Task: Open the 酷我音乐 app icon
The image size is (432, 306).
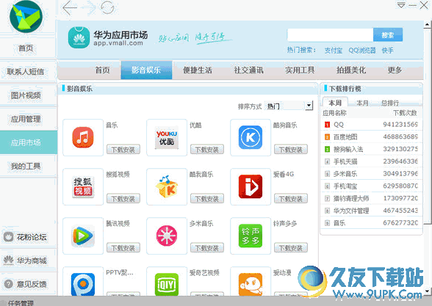Action: (x=167, y=186)
